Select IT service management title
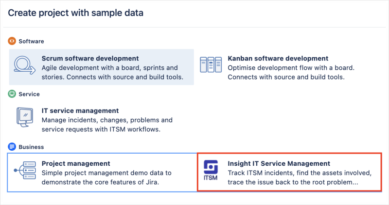Screen dimensions: 389x205 (80, 110)
